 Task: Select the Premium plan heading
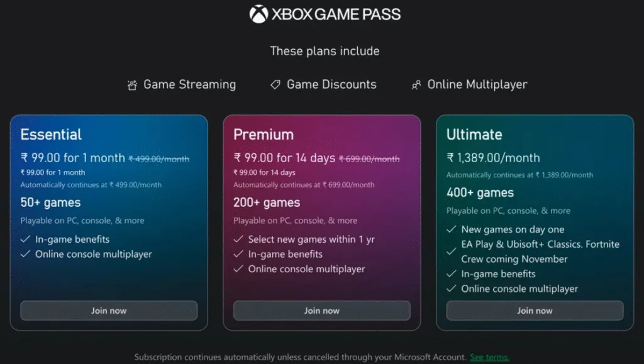(264, 135)
